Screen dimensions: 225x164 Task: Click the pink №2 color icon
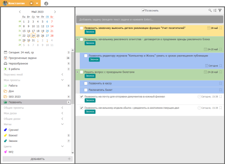pyautogui.click(x=5, y=152)
